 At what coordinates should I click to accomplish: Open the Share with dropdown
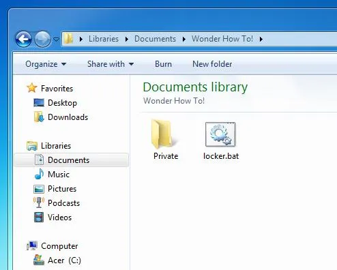111,64
